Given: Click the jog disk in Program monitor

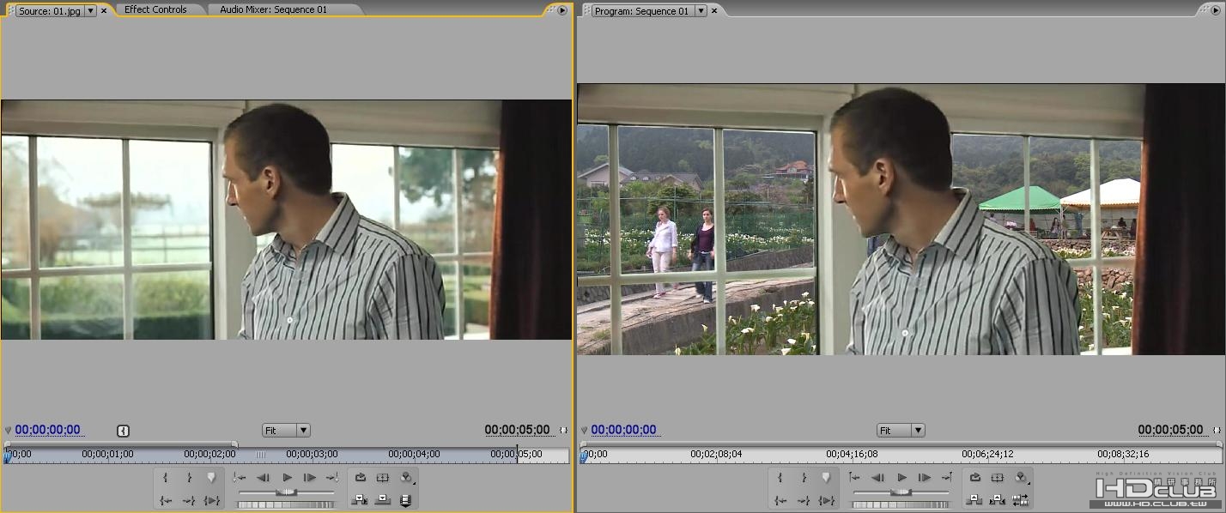Looking at the screenshot, I should point(901,504).
